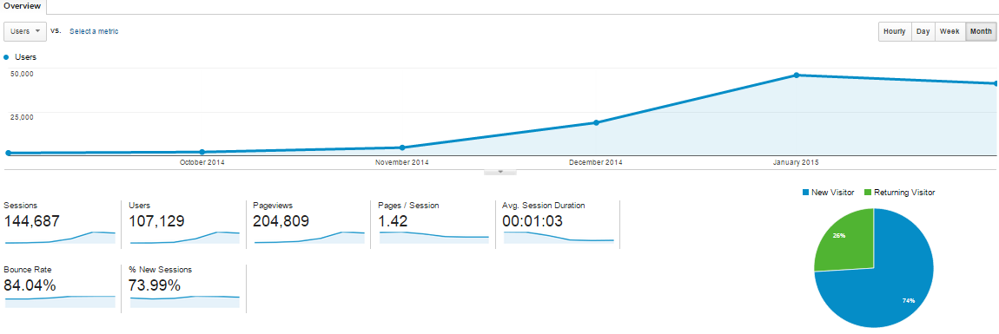Switch to the Overview tab
This screenshot has width=999, height=334.
click(x=23, y=6)
